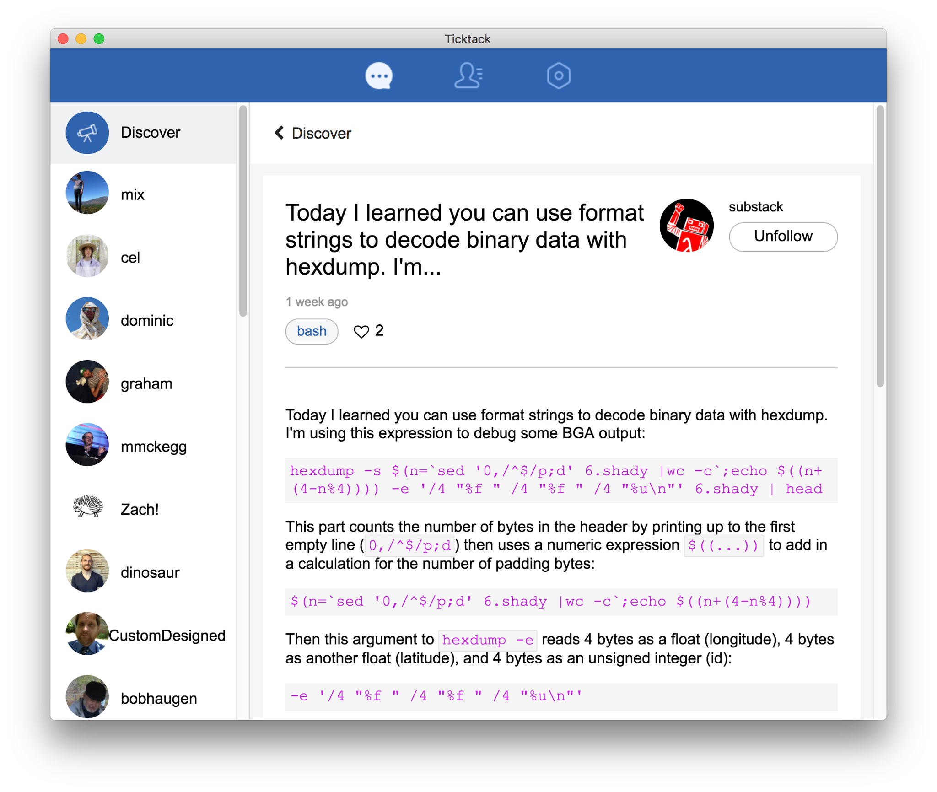Open mmckegg's avatar in the sidebar

(x=87, y=445)
